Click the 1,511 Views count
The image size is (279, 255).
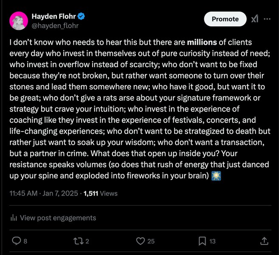click(101, 193)
